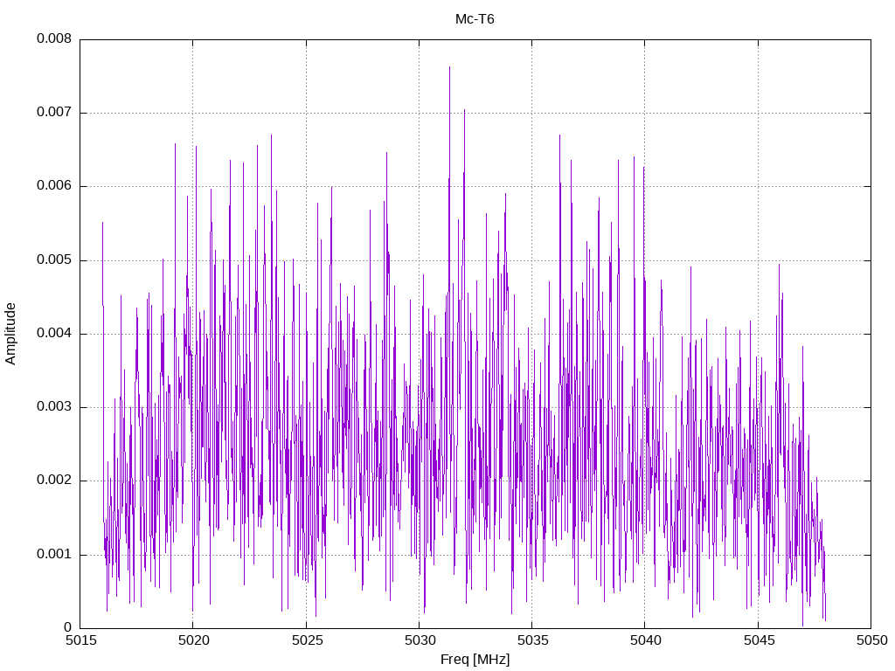Click the plot title Mc-T6
This screenshot has width=895, height=671.
pos(475,19)
